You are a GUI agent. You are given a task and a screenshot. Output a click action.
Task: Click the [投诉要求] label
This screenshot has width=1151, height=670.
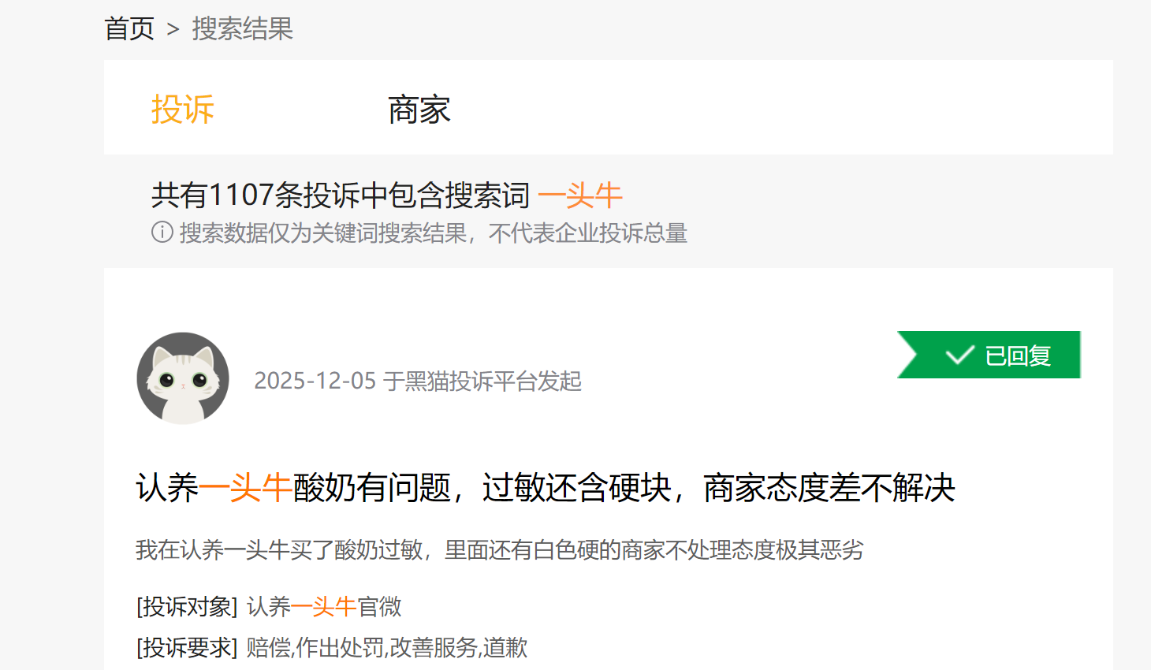187,648
